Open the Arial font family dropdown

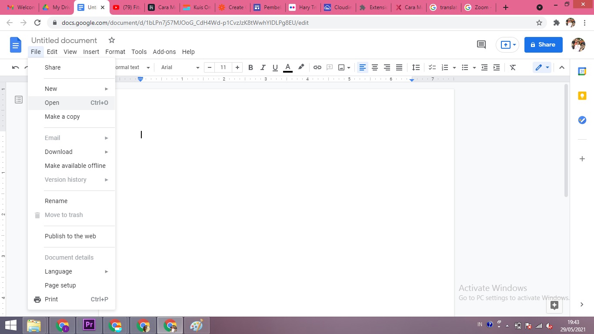(178, 67)
